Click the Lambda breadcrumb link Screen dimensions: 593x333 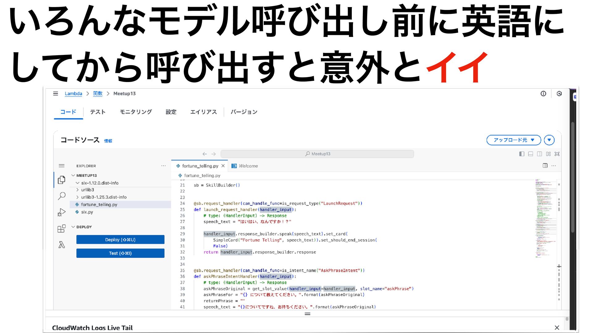tap(73, 94)
